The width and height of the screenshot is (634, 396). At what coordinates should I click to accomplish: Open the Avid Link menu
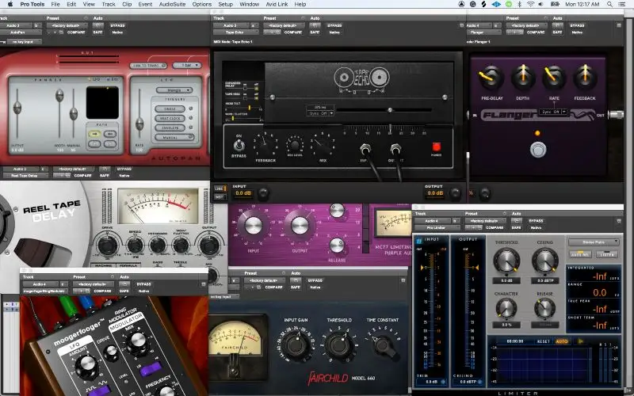click(x=277, y=4)
